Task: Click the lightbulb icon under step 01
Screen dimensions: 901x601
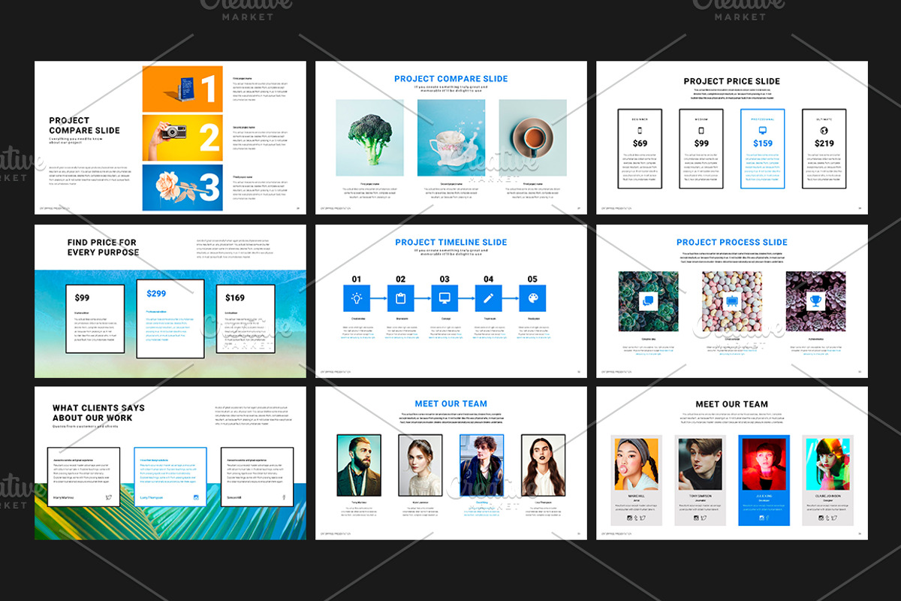Action: [x=357, y=298]
